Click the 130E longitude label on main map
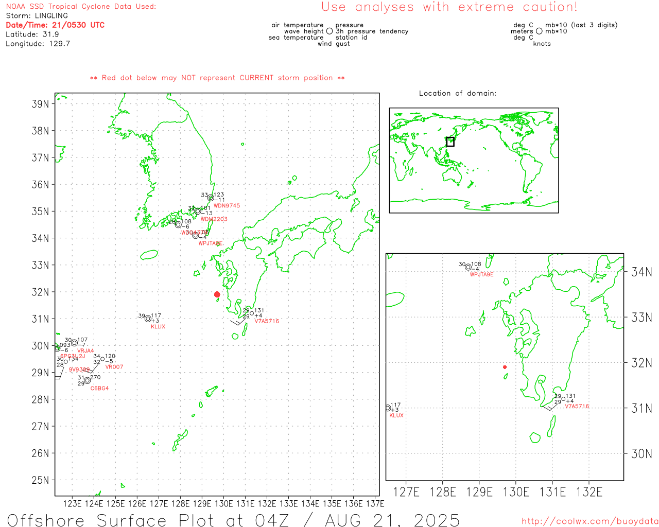The image size is (659, 527). pos(223,503)
